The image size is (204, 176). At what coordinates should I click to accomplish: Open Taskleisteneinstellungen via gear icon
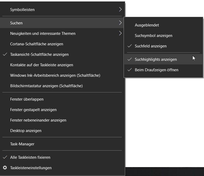point(5,168)
